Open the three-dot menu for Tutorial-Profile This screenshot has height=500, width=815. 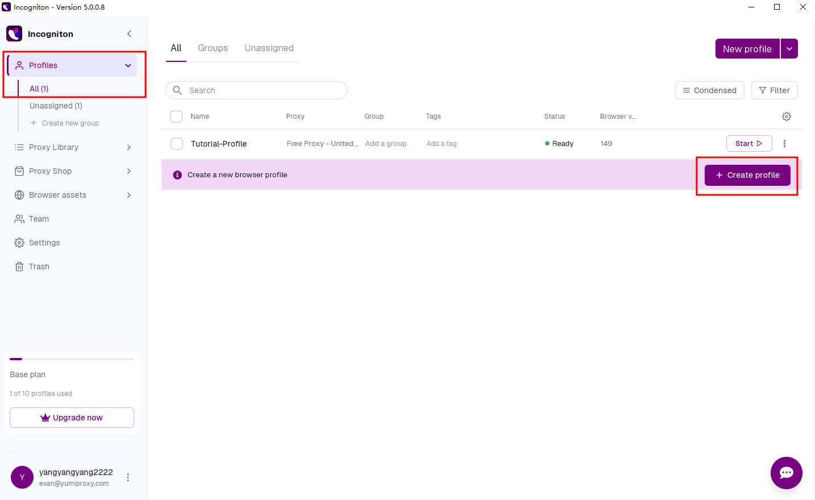[785, 144]
